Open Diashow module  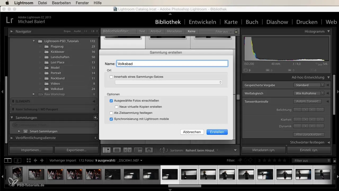tap(278, 22)
